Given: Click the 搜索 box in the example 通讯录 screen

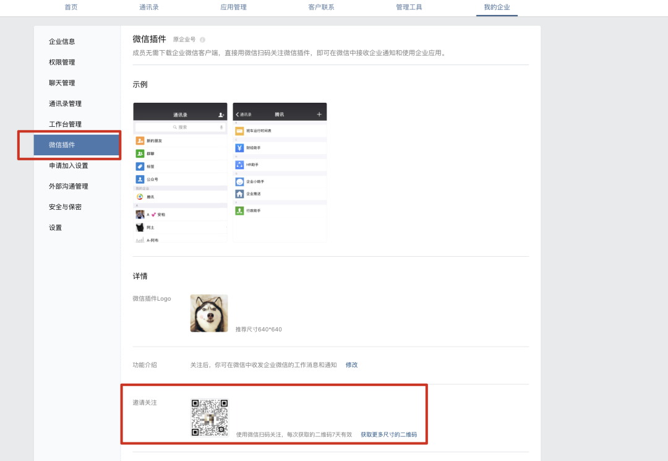Looking at the screenshot, I should click(x=180, y=127).
